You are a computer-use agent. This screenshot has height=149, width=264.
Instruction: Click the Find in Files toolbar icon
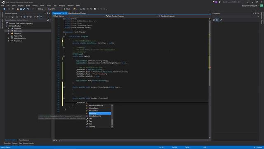[x=75, y=9]
